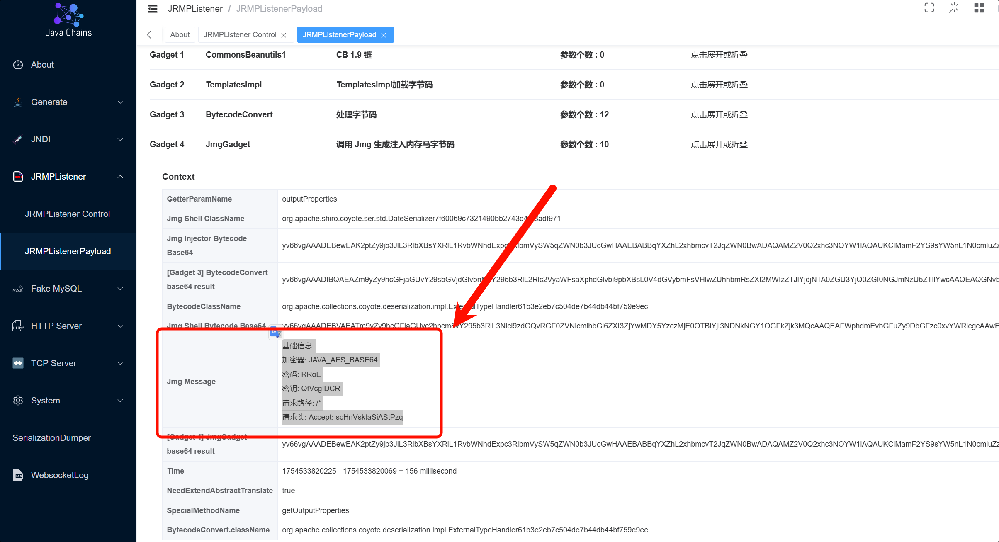Close the JRMPListenerPayload tab

coord(384,35)
